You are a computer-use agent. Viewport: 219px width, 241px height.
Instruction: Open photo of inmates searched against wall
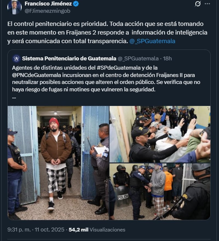click(x=160, y=134)
